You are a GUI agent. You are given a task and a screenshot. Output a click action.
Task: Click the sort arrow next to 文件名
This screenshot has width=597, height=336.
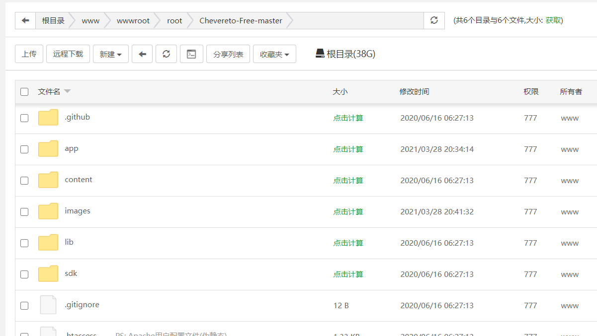click(x=67, y=91)
